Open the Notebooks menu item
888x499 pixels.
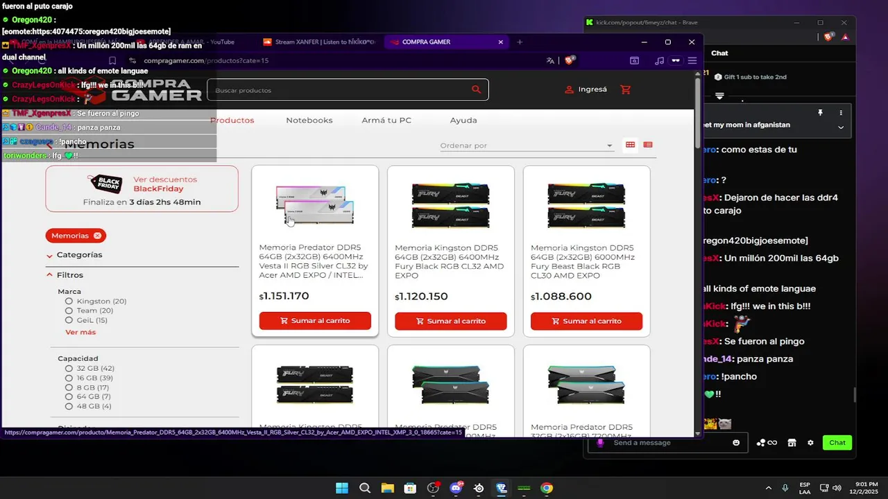(309, 120)
